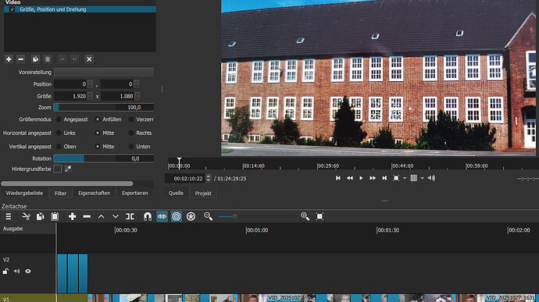Viewport: 539px width, 302px height.
Task: Hide V2 track with eye icon
Action: tap(28, 271)
